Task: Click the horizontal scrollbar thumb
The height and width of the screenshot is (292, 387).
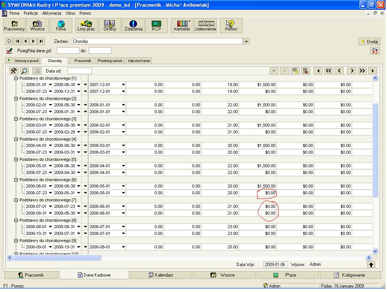Action: tap(57, 258)
